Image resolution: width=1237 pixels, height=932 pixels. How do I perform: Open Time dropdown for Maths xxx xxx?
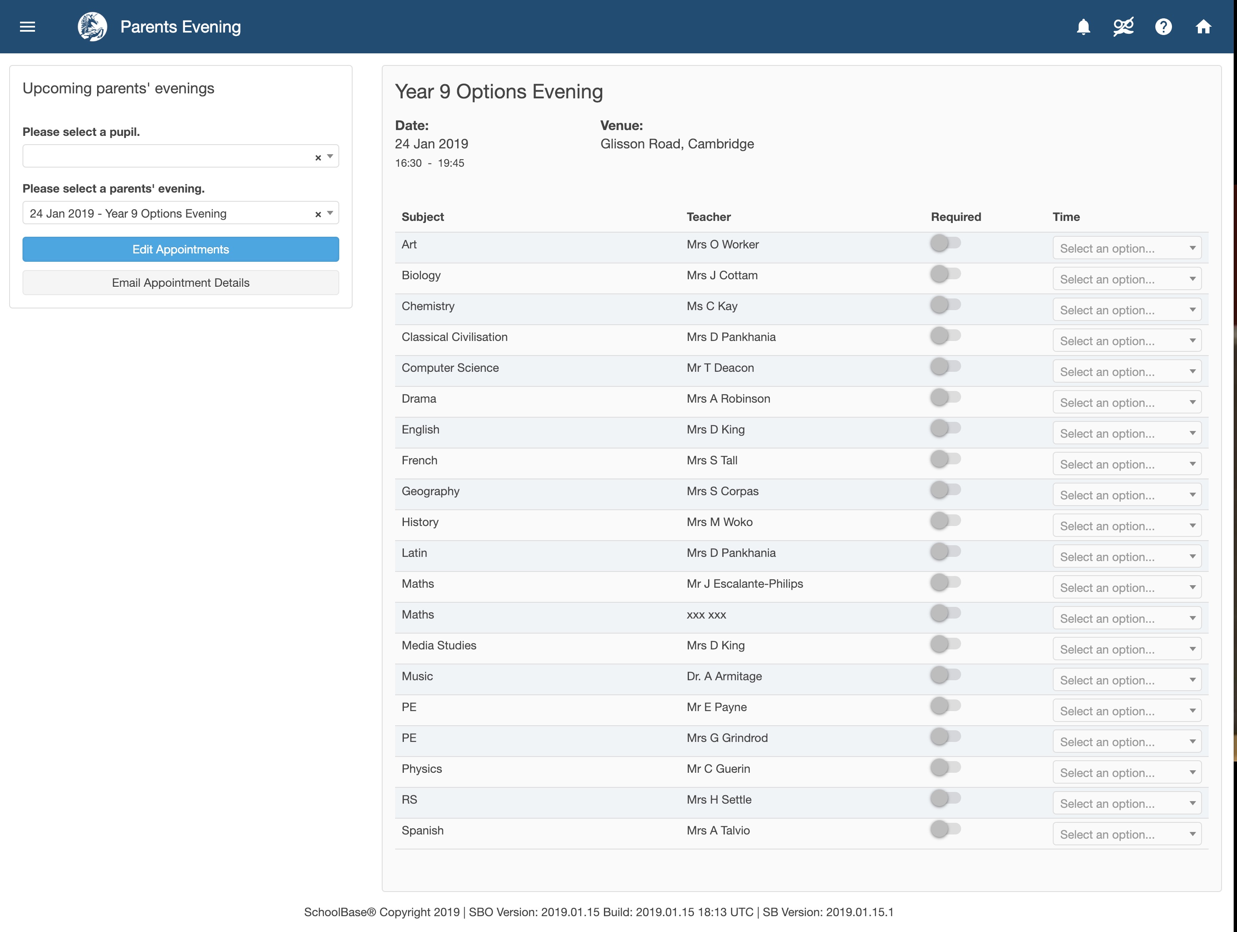pos(1127,618)
